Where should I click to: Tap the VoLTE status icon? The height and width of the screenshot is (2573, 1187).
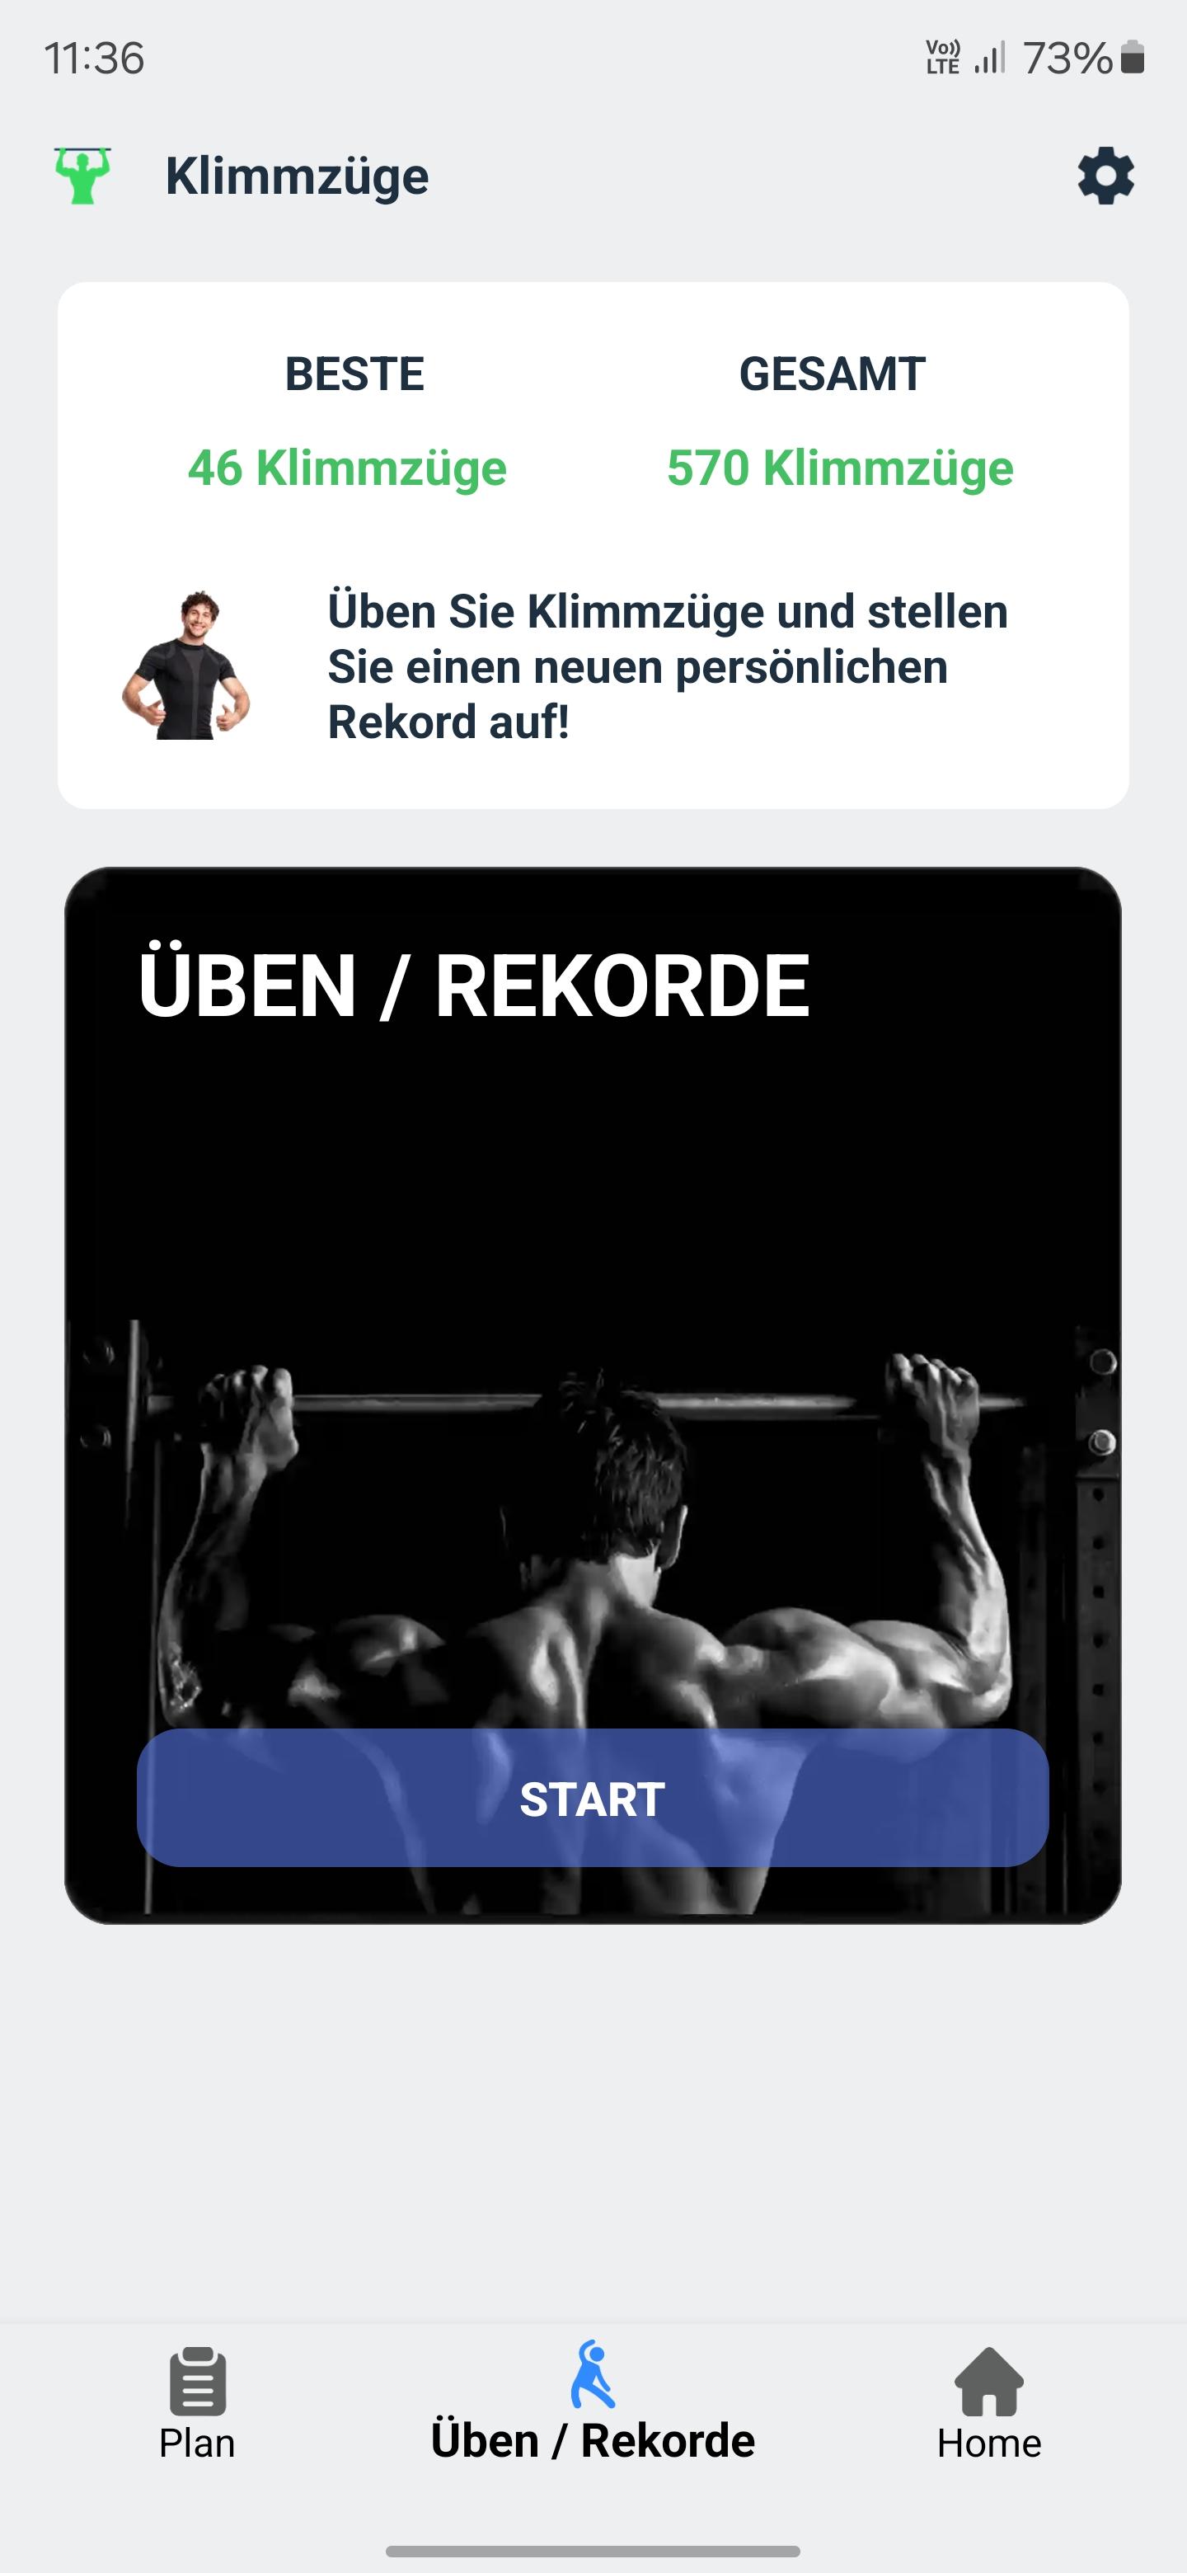pyautogui.click(x=942, y=58)
